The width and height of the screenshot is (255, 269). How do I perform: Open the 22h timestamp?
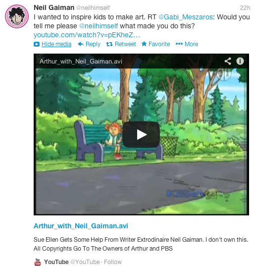(x=245, y=8)
